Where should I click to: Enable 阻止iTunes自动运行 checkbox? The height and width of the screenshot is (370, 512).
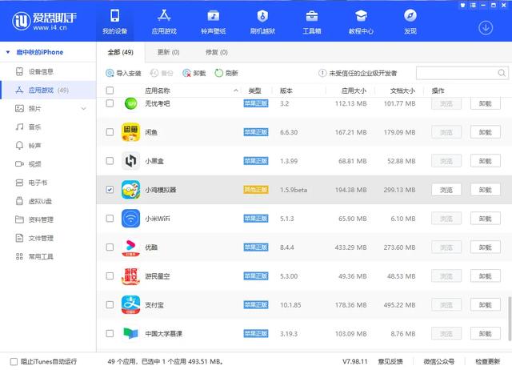coord(14,361)
